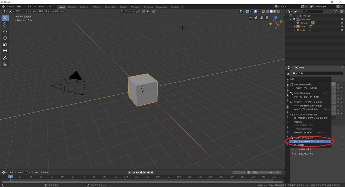
Task: Click the viewport pan hand icon
Action: [261, 18]
